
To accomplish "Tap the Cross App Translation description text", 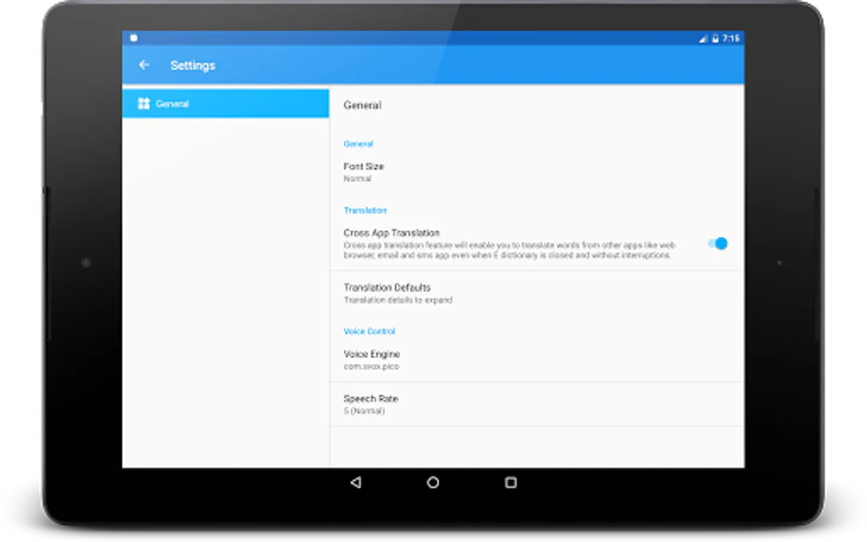I will pos(509,250).
